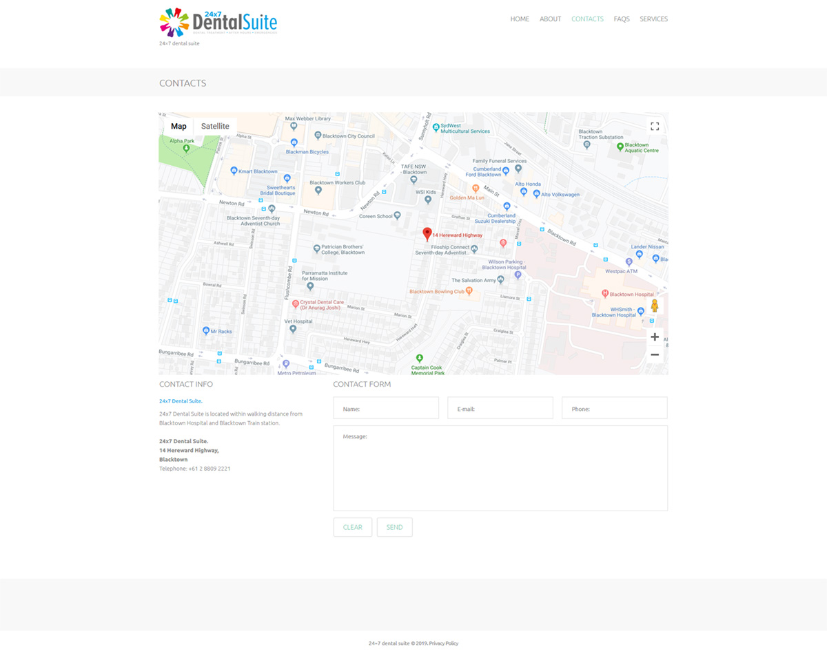Click the Blacktown Bowling Club marker

coord(469,291)
